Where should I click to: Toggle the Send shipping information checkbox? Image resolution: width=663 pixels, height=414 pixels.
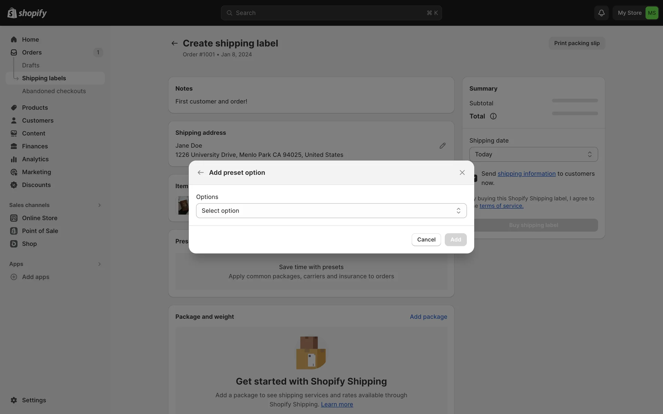click(475, 178)
